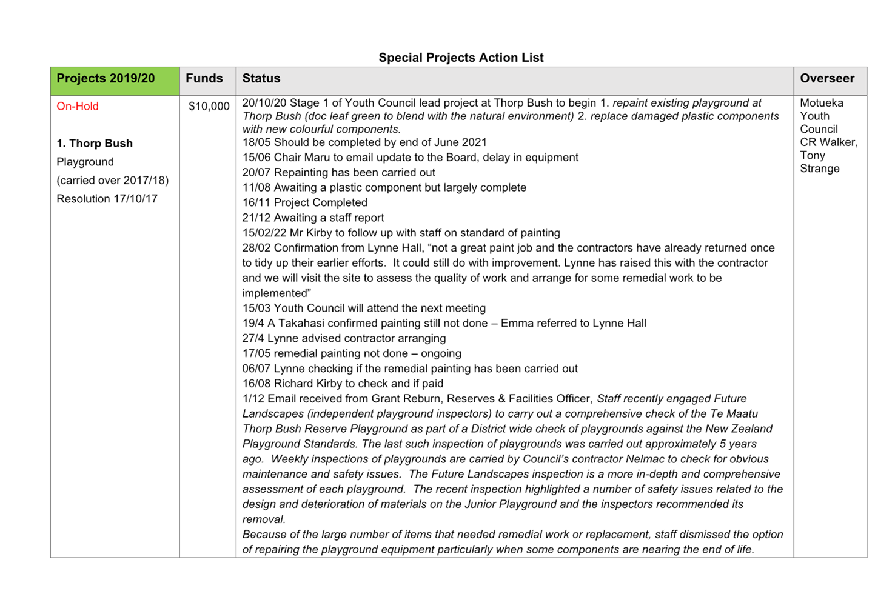The image size is (895, 614).
Task: Click the "15/06 Chair Maru to email update" line
Action: (410, 158)
